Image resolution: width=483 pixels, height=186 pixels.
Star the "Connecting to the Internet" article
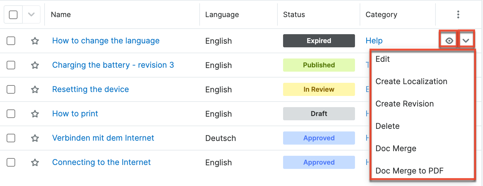pyautogui.click(x=35, y=163)
